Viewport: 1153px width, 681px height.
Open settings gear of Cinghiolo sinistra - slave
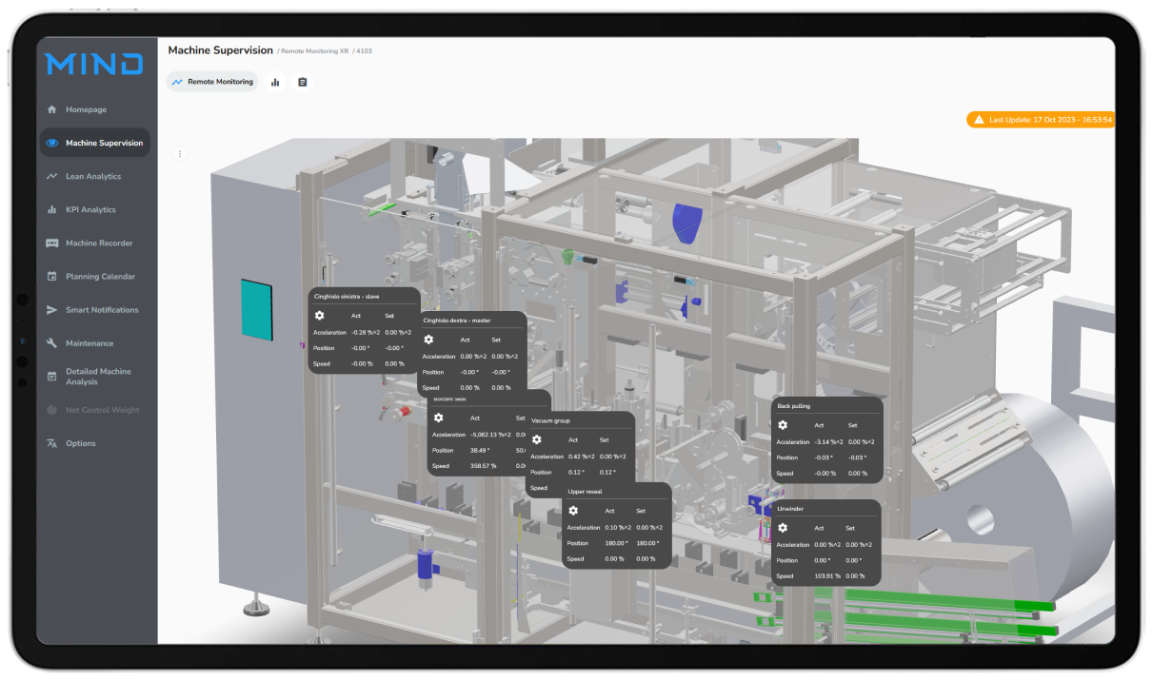320,315
